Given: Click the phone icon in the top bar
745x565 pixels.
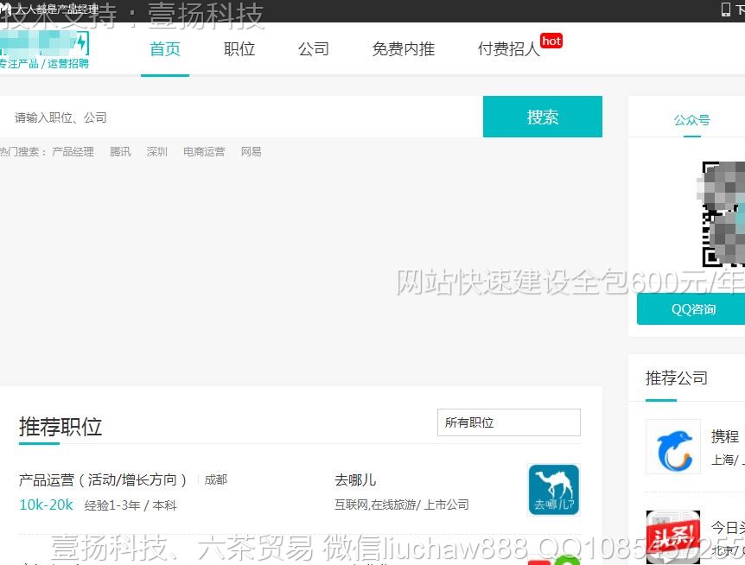Looking at the screenshot, I should coord(724,8).
